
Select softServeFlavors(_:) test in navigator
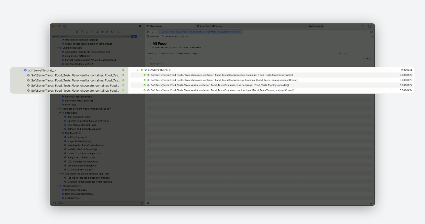tap(42, 70)
